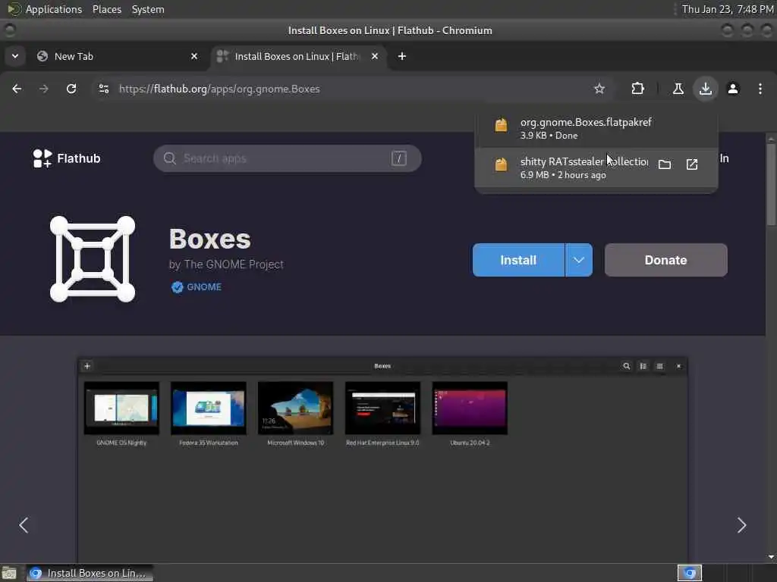Click hamburger menu in Boxes screenshot
777x582 pixels.
[x=659, y=366]
